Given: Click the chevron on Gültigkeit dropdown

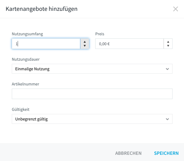Looking at the screenshot, I should tap(167, 119).
